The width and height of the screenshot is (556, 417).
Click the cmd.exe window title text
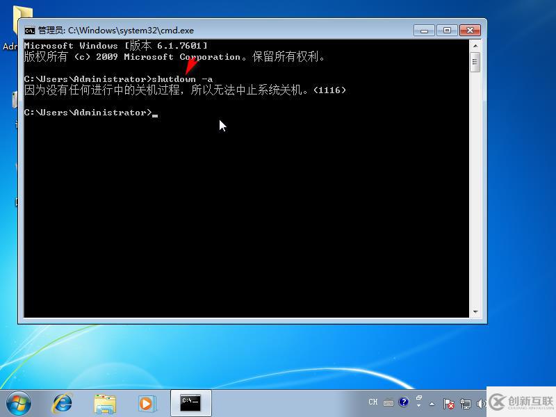[115, 31]
